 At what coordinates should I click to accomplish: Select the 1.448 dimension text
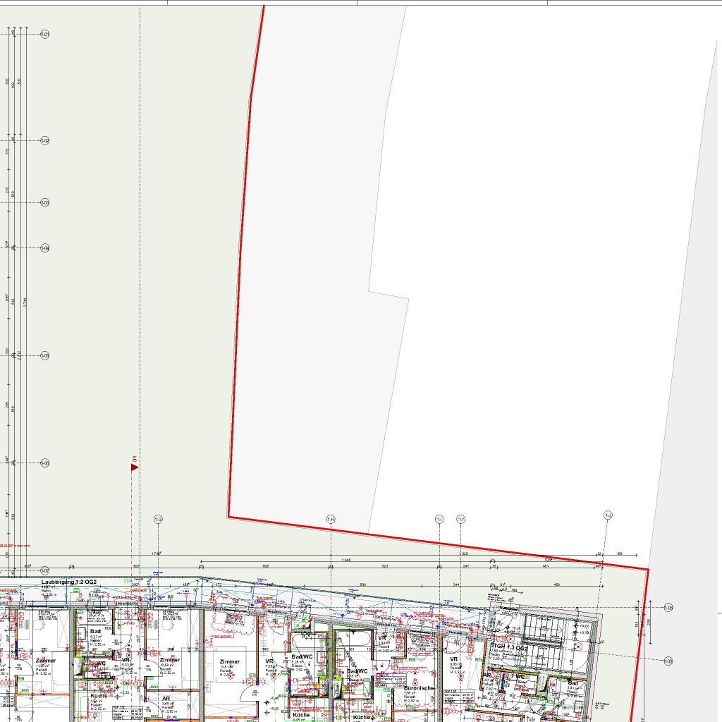click(x=346, y=560)
